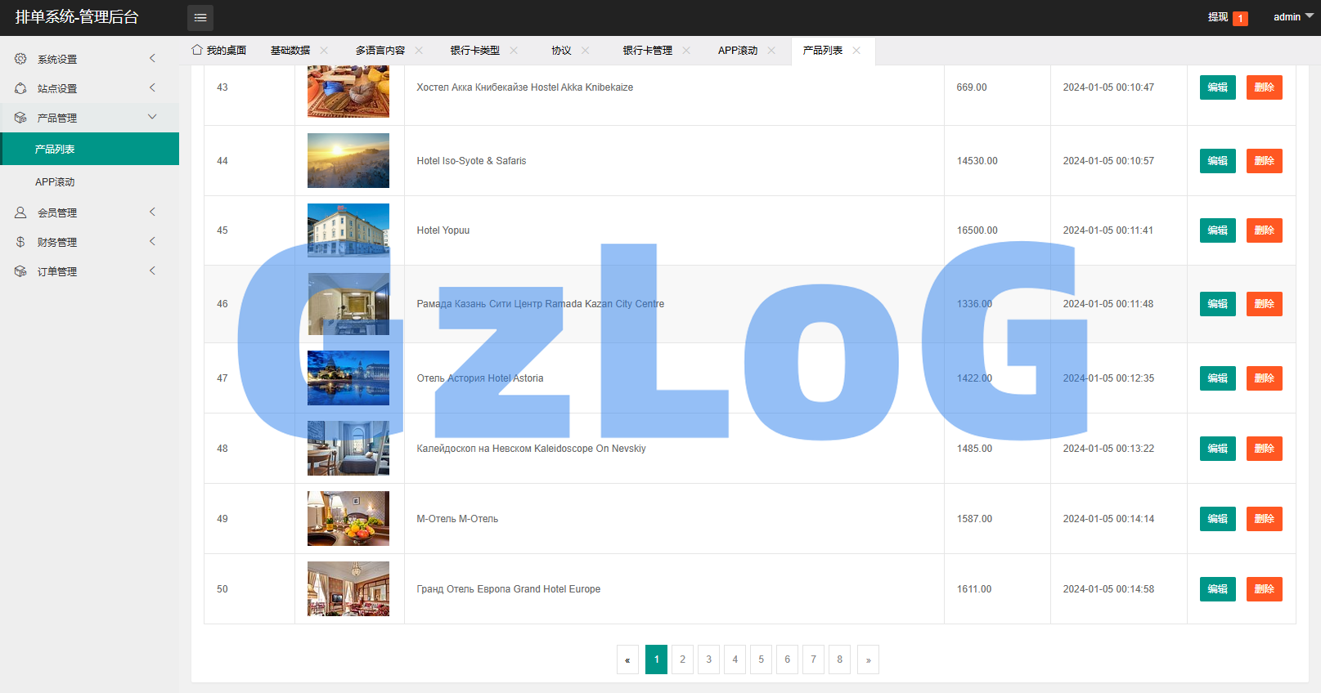
Task: Collapse the 产品管理 menu chevron
Action: 152,117
